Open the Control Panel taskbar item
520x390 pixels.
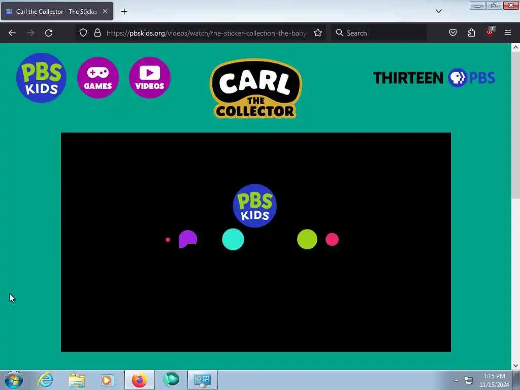[x=203, y=380]
